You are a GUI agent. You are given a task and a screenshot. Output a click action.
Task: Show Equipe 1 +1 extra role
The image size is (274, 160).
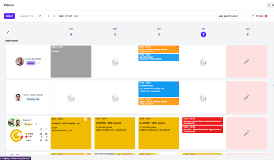click(x=36, y=124)
